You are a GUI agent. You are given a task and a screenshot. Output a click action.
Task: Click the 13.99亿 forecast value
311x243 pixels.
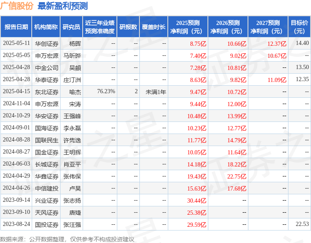[x=237, y=116]
